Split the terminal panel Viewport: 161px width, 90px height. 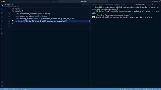[150, 4]
